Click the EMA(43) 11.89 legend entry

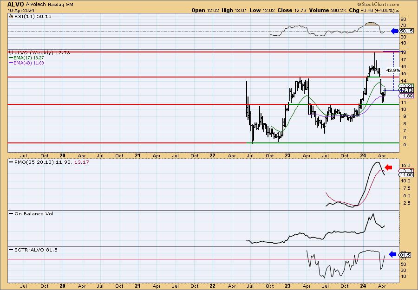point(28,63)
